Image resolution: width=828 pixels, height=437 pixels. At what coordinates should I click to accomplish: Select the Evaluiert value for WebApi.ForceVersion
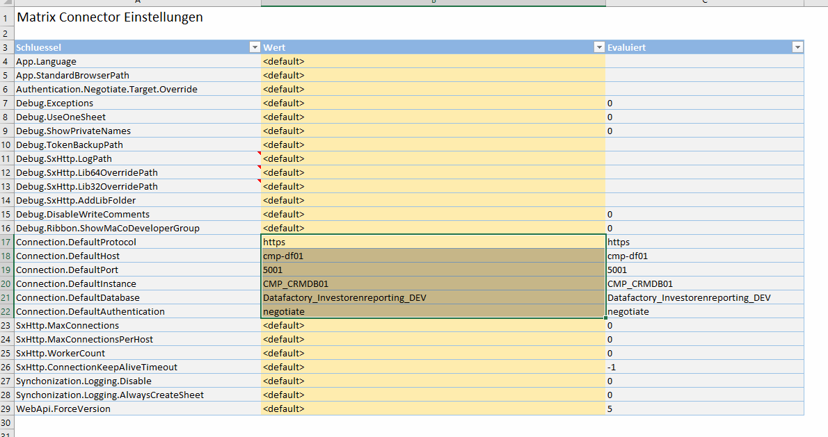click(704, 409)
